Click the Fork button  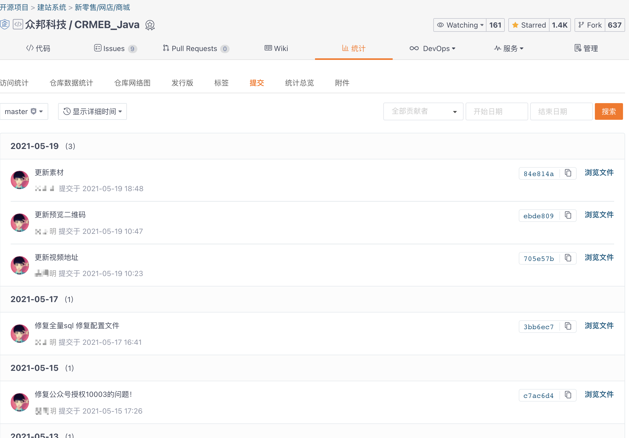click(x=590, y=25)
